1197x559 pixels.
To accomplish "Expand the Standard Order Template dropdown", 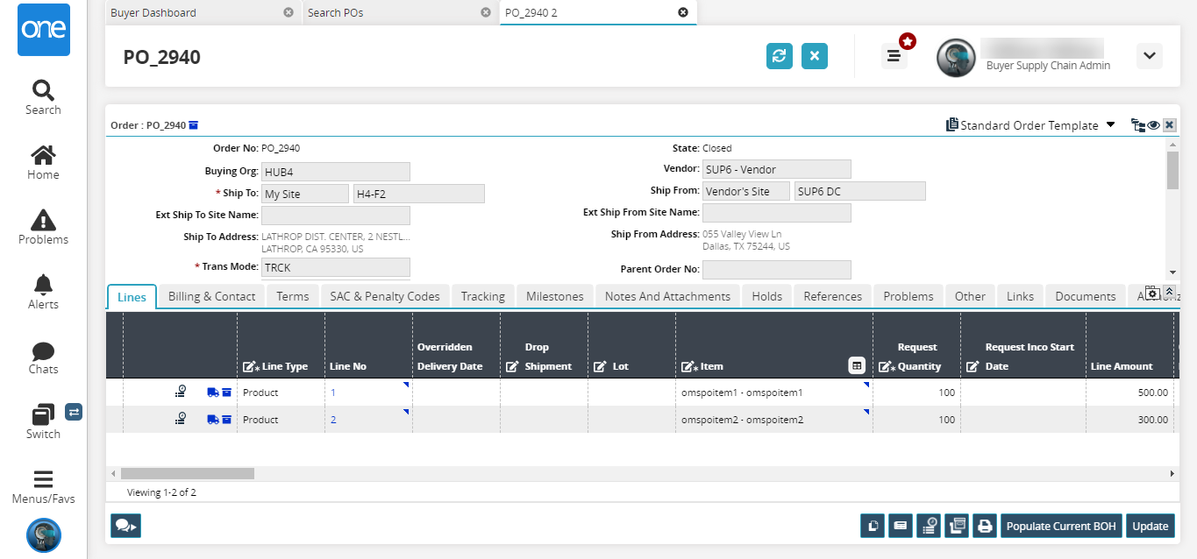I will [1110, 125].
